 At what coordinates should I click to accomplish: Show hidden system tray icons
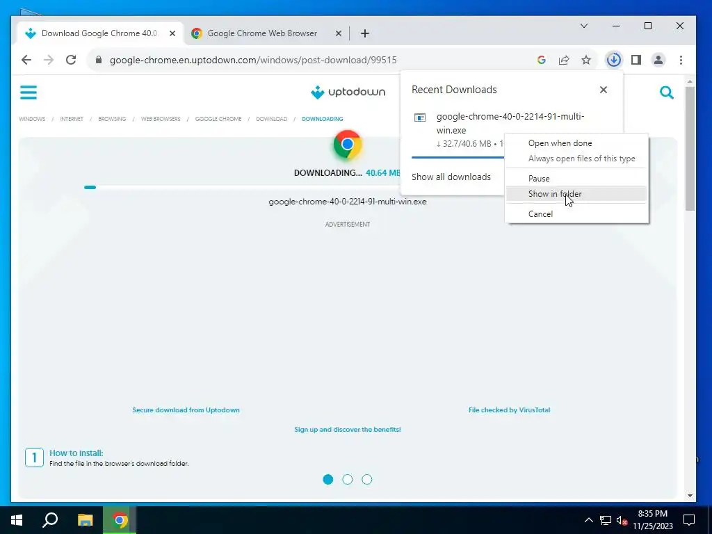click(588, 520)
